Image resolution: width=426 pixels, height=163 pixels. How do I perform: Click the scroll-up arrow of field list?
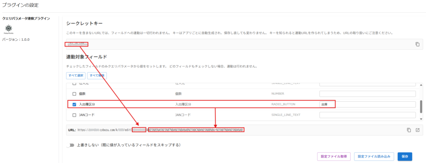coord(421,85)
